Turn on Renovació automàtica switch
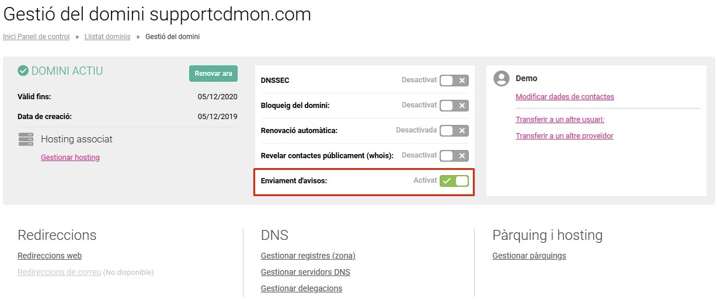717x300 pixels. tap(454, 131)
